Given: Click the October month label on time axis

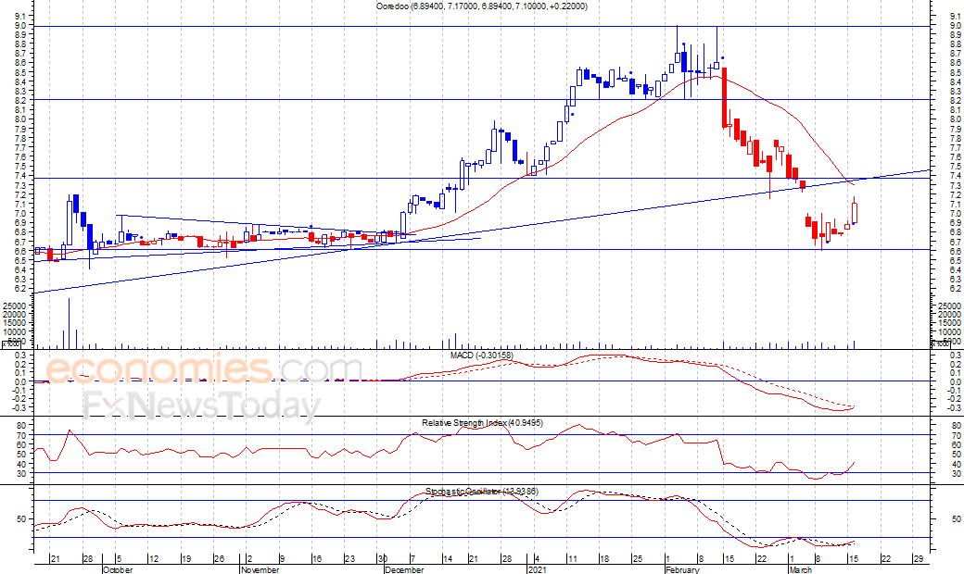Looking at the screenshot, I should point(118,569).
